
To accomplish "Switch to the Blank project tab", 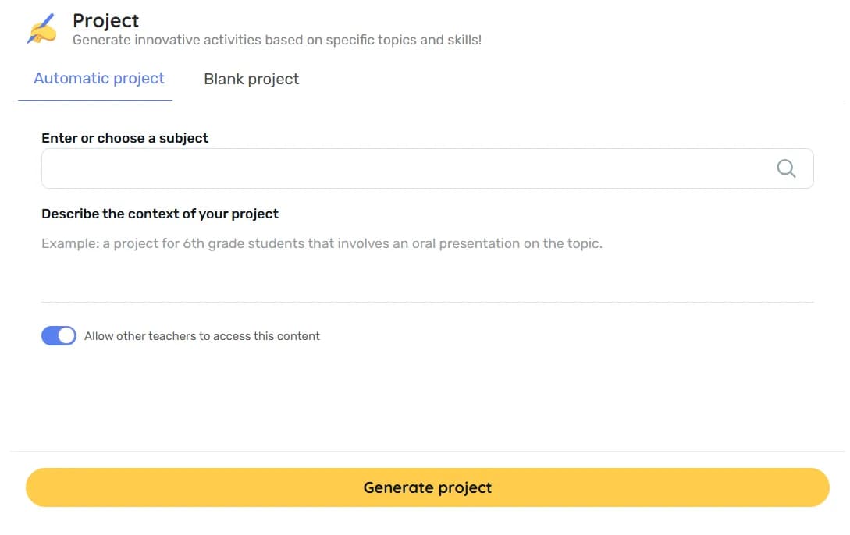I will [251, 79].
